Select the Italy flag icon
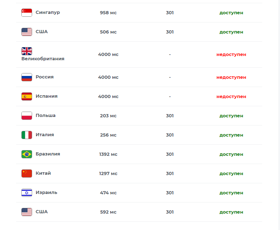Viewport: 280px width, 230px height. click(x=27, y=135)
